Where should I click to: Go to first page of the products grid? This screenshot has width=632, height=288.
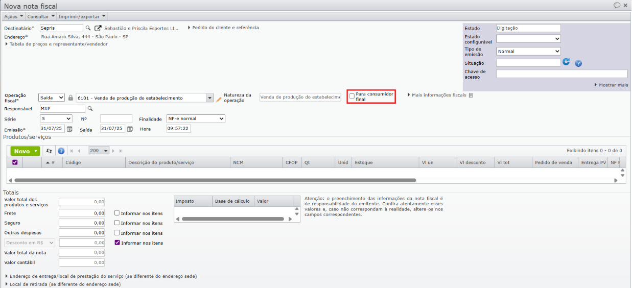click(x=72, y=151)
